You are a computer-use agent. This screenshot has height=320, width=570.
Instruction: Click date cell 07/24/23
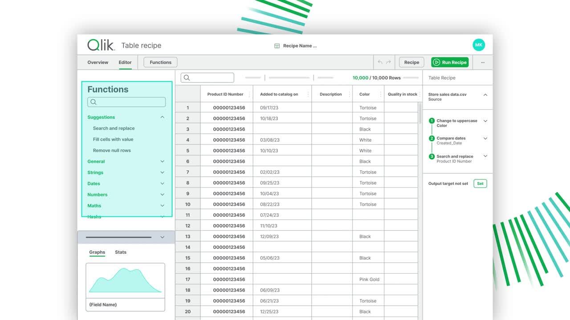click(x=282, y=215)
